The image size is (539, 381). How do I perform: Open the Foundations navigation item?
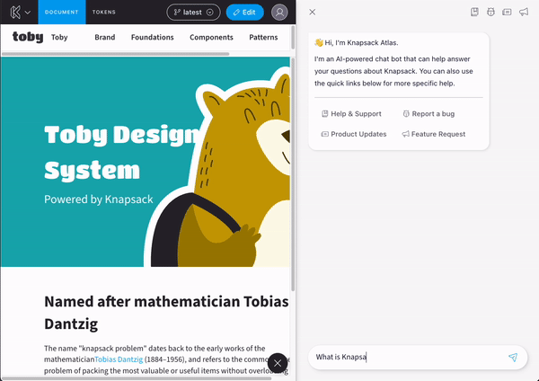tap(153, 37)
